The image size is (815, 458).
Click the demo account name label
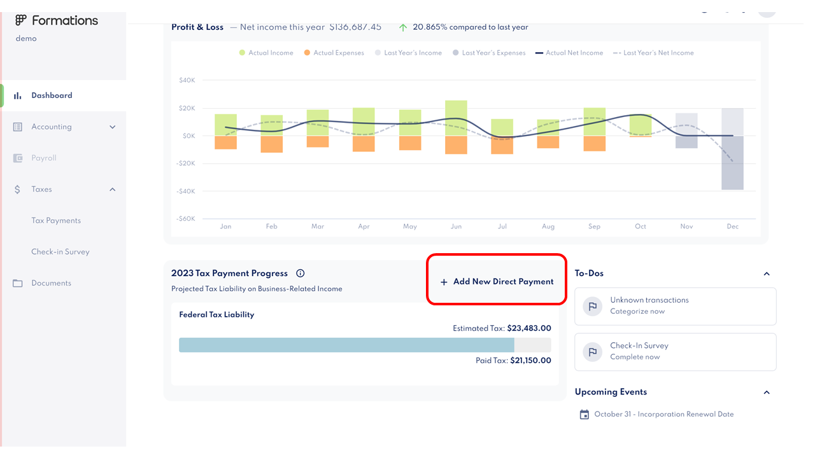pos(26,38)
